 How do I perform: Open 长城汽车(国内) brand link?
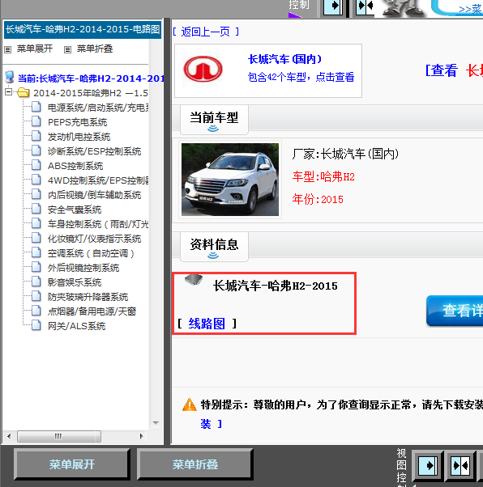click(x=284, y=59)
